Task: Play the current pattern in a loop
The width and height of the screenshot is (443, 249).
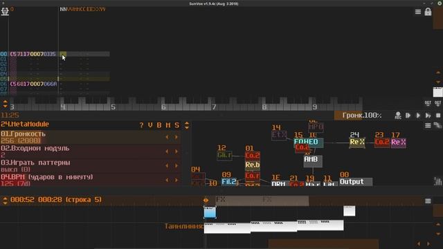Action: click(x=428, y=116)
